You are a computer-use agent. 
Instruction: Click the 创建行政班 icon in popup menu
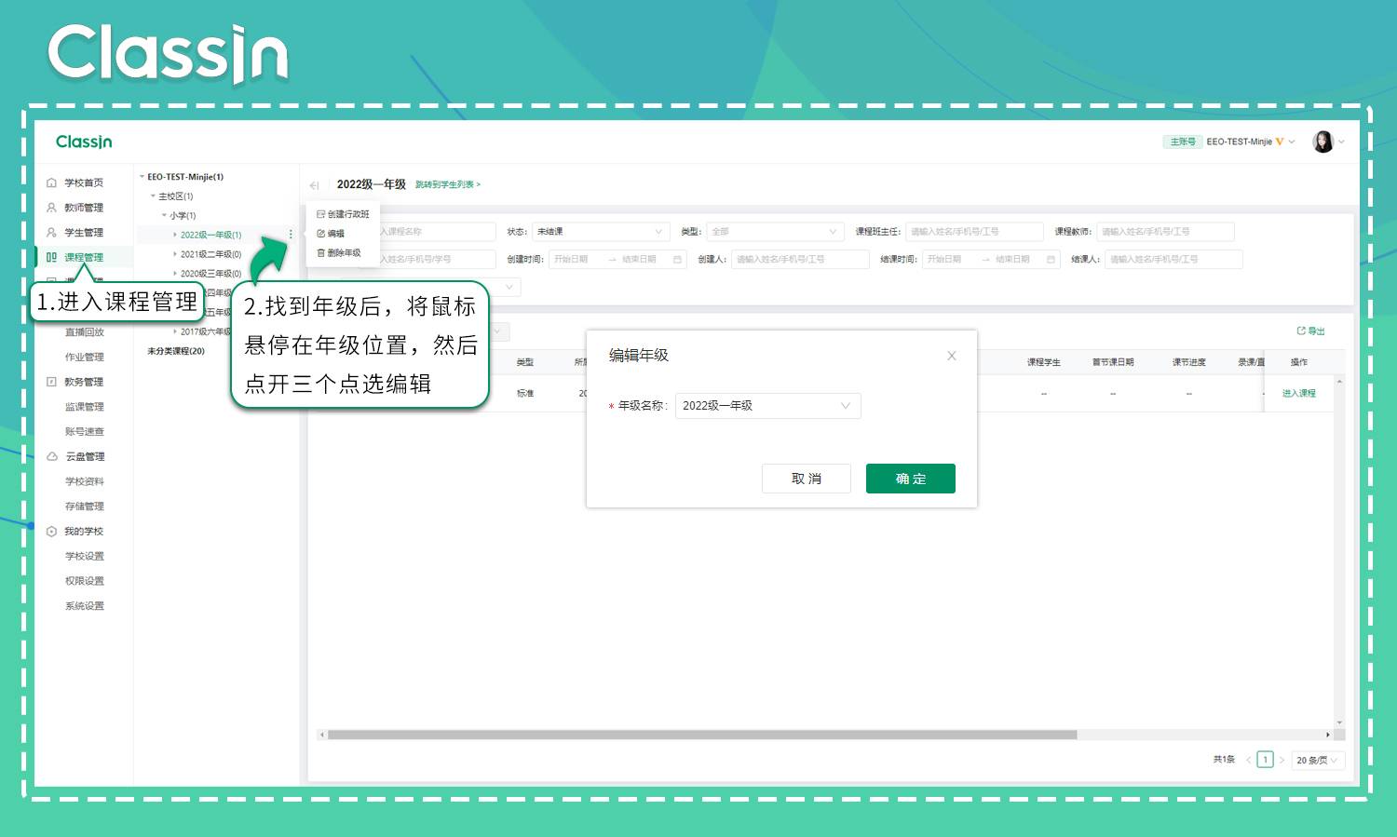coord(321,214)
